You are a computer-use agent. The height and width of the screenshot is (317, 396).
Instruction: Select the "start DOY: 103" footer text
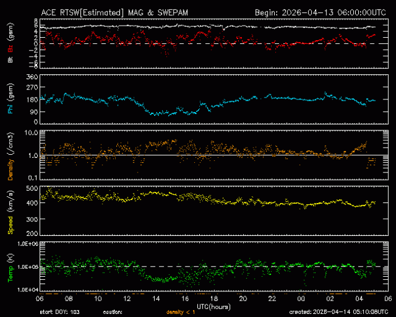(x=60, y=312)
